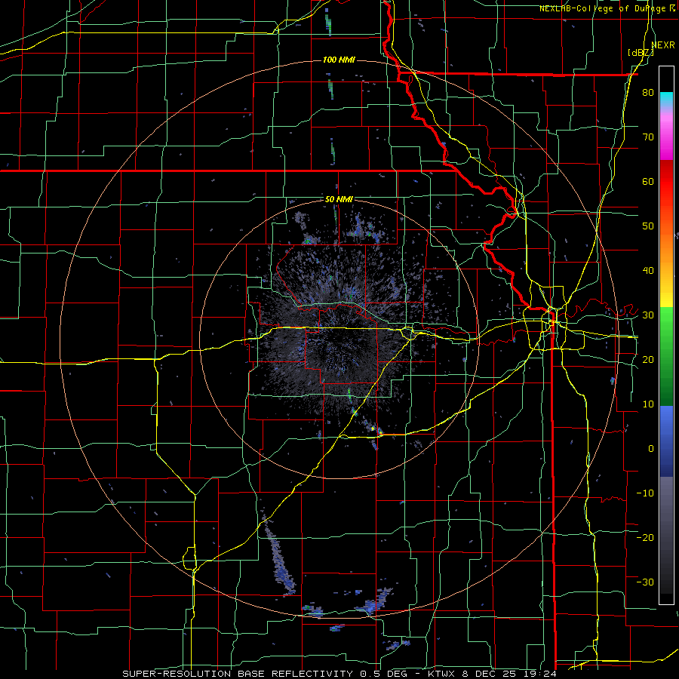Click the "40" value on the dBZ scale

click(x=648, y=271)
